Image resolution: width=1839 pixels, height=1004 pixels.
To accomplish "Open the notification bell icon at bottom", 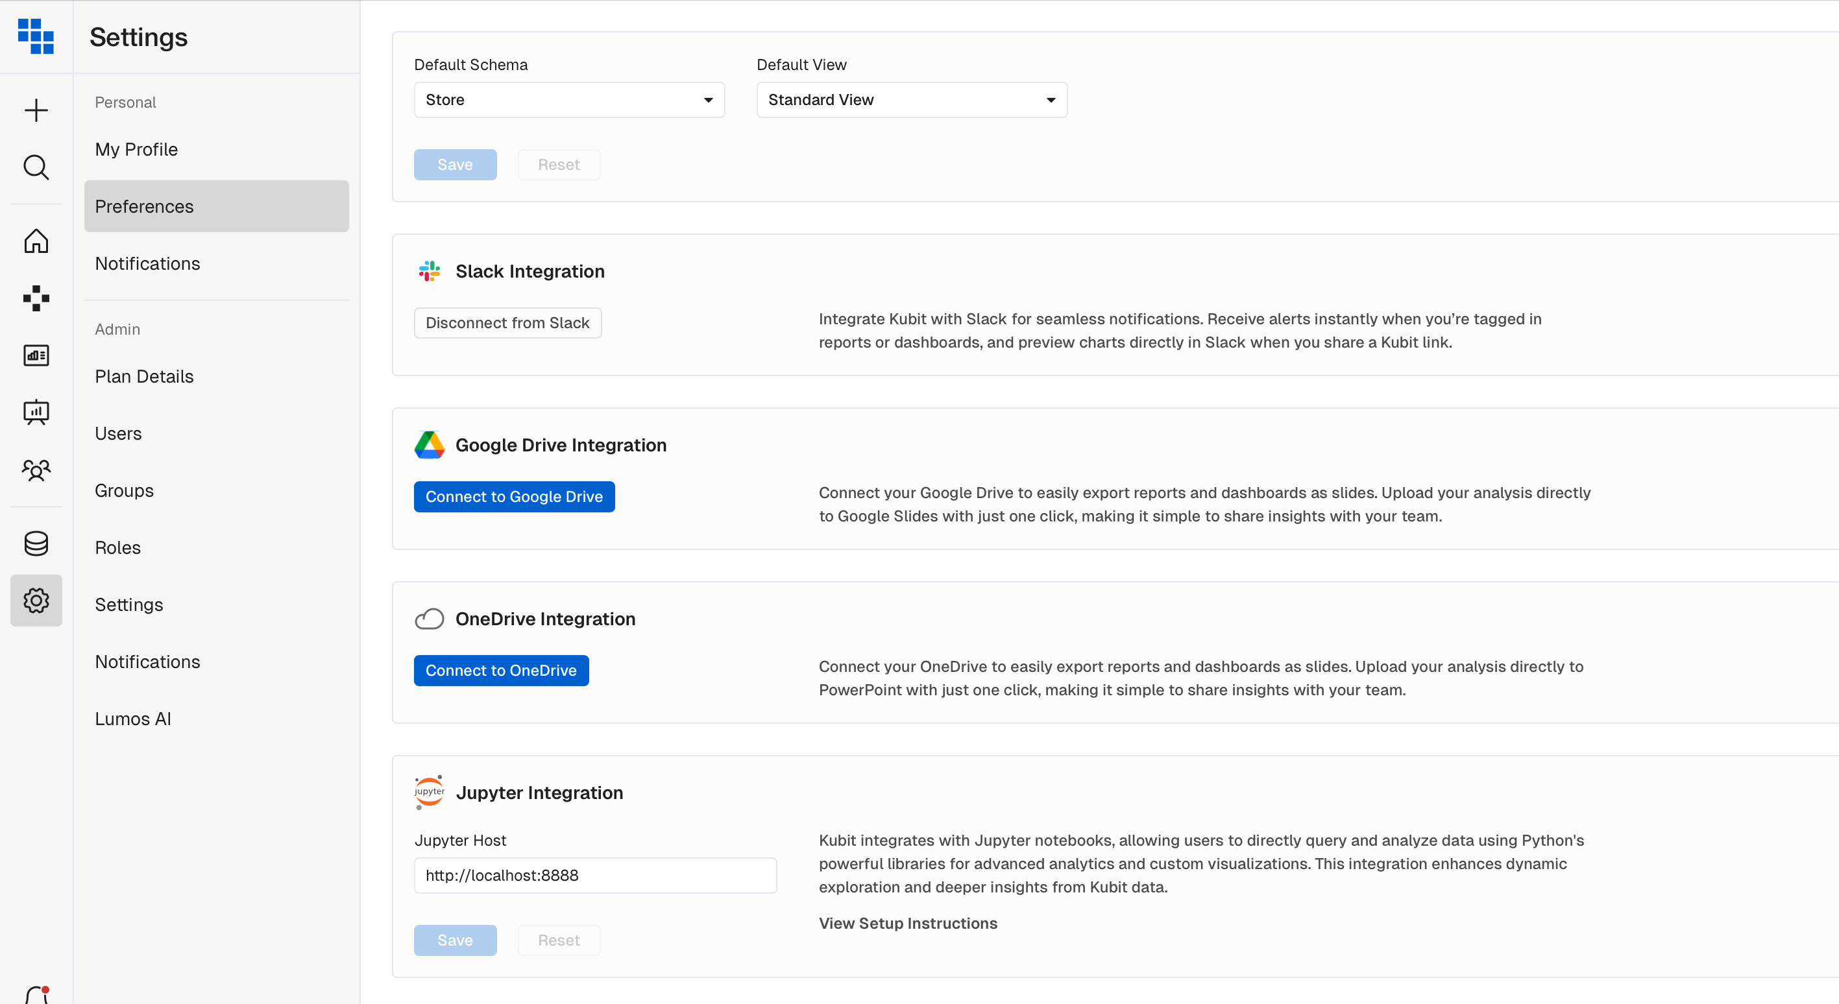I will pyautogui.click(x=36, y=995).
